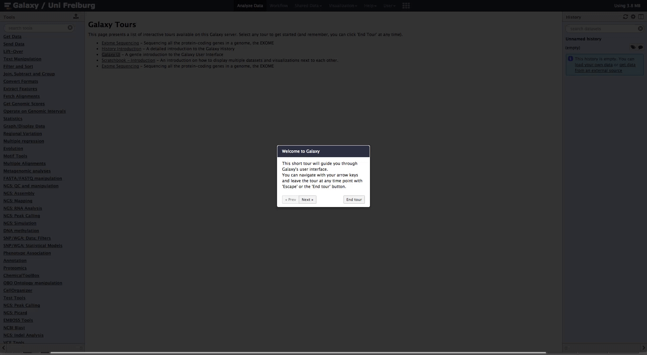This screenshot has width=647, height=355.
Task: Click the Unnamed history title
Action: 583,39
